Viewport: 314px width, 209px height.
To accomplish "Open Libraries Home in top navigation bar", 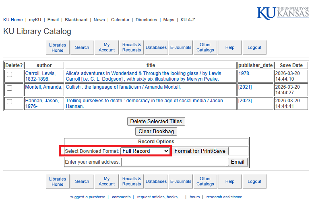I will [58, 48].
